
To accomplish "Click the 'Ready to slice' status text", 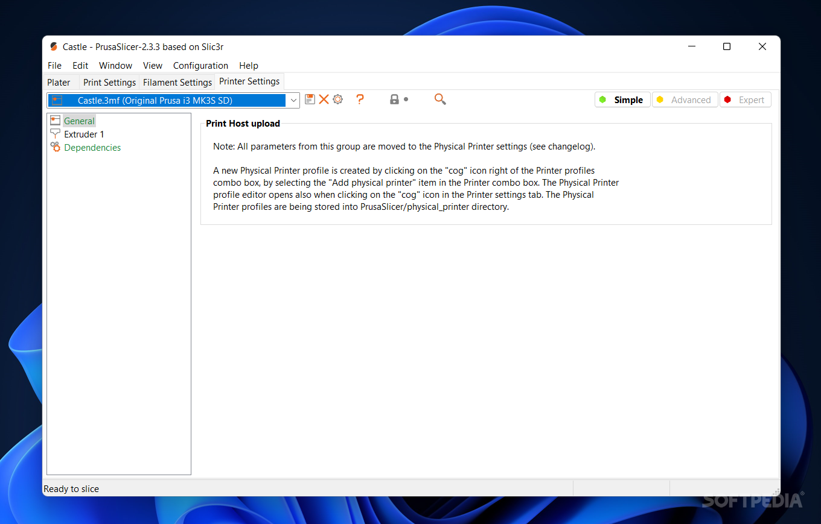I will coord(71,489).
